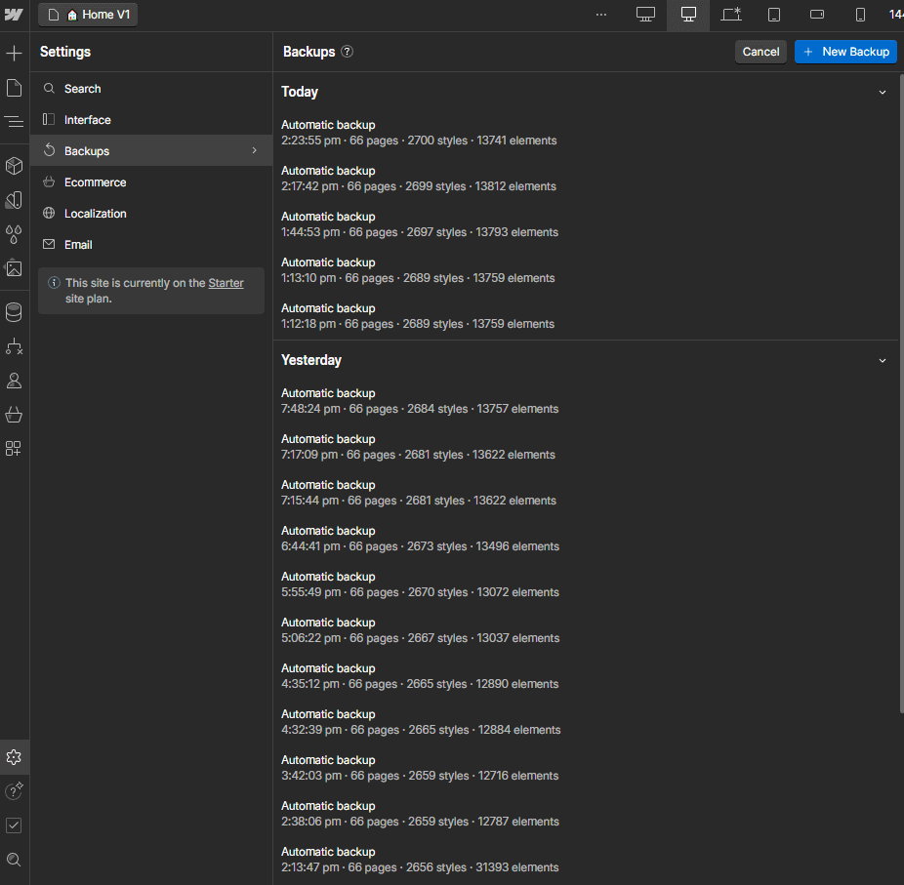
Task: Open the Assets panel
Action: [x=14, y=268]
